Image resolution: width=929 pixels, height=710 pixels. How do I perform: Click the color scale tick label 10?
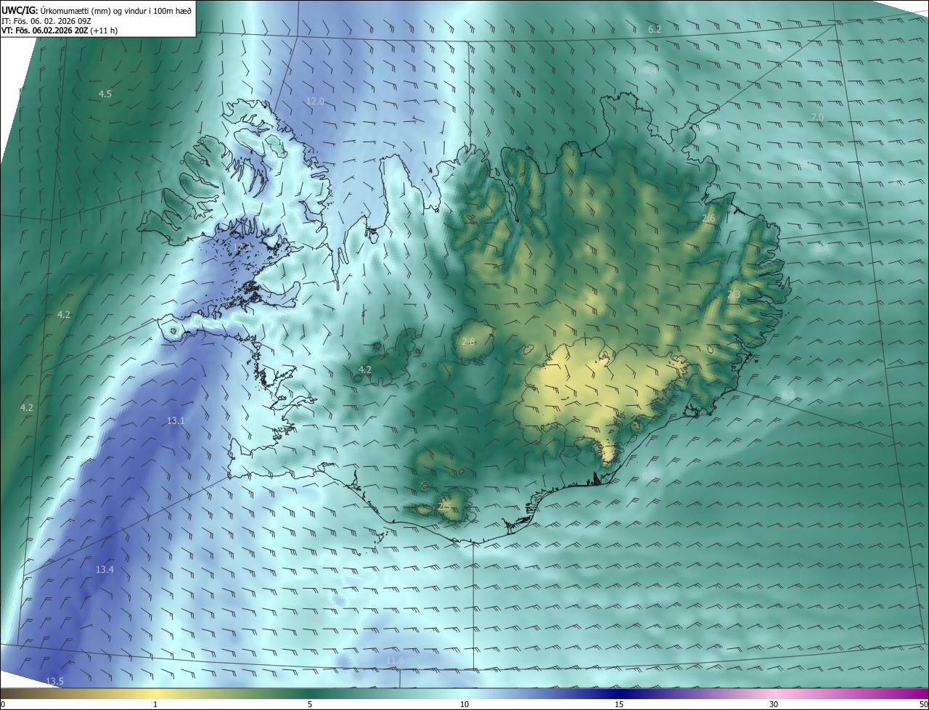[464, 704]
